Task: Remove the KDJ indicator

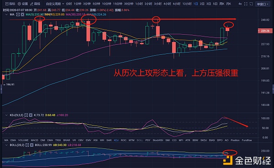Action: (31, 115)
